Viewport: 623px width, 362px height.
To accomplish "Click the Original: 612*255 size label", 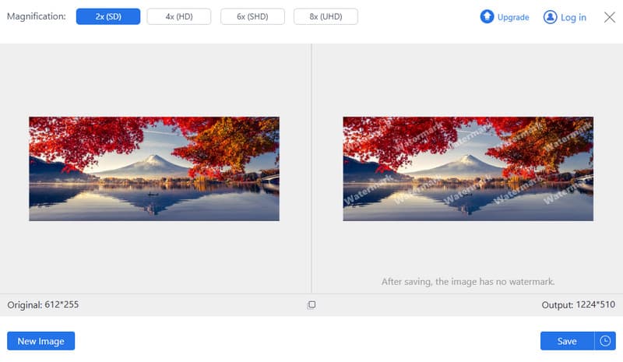I will [43, 305].
